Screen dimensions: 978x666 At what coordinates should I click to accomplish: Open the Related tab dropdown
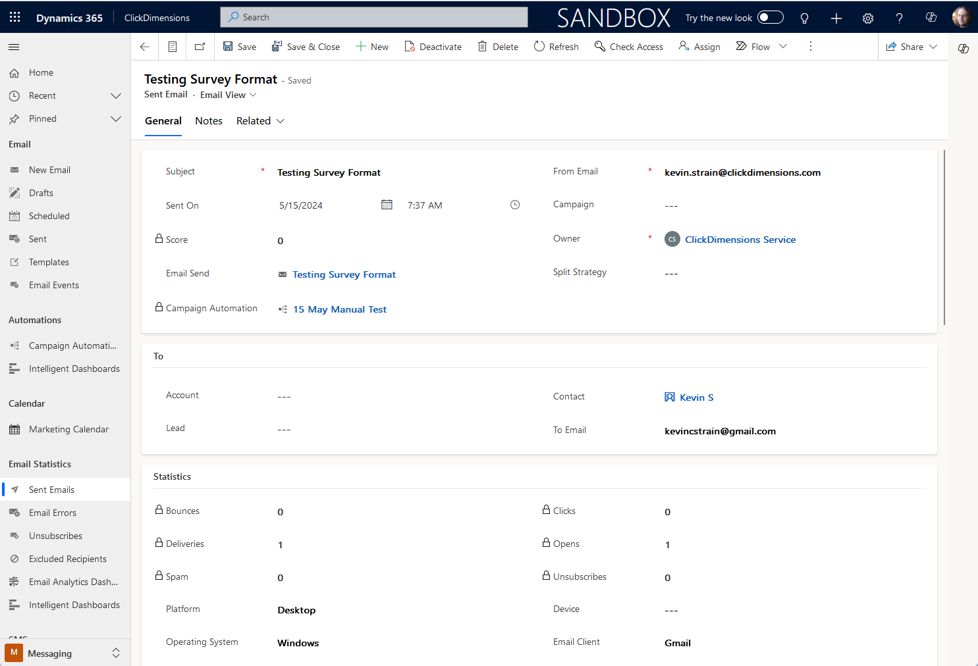tap(260, 121)
